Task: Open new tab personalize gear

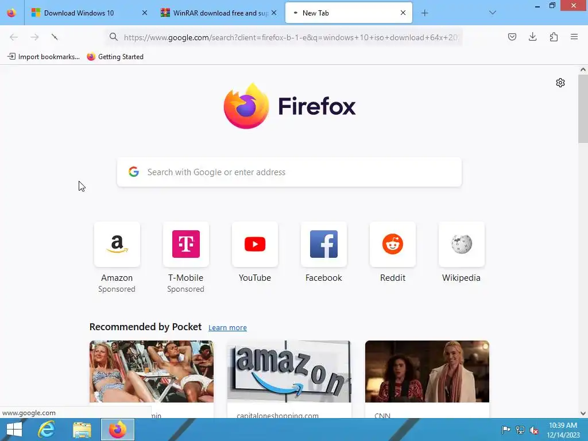Action: (560, 83)
